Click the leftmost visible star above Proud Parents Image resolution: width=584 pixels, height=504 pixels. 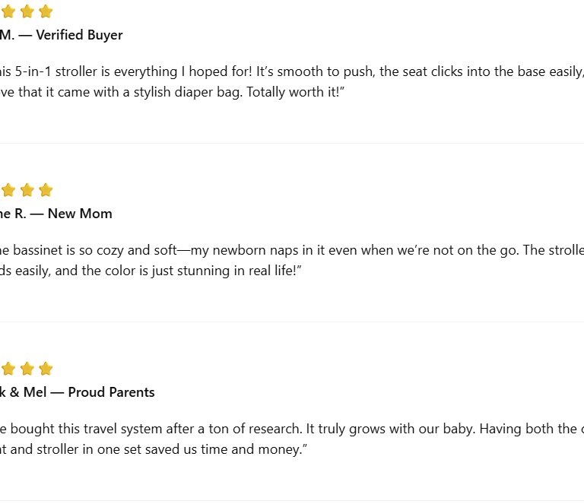coord(8,369)
